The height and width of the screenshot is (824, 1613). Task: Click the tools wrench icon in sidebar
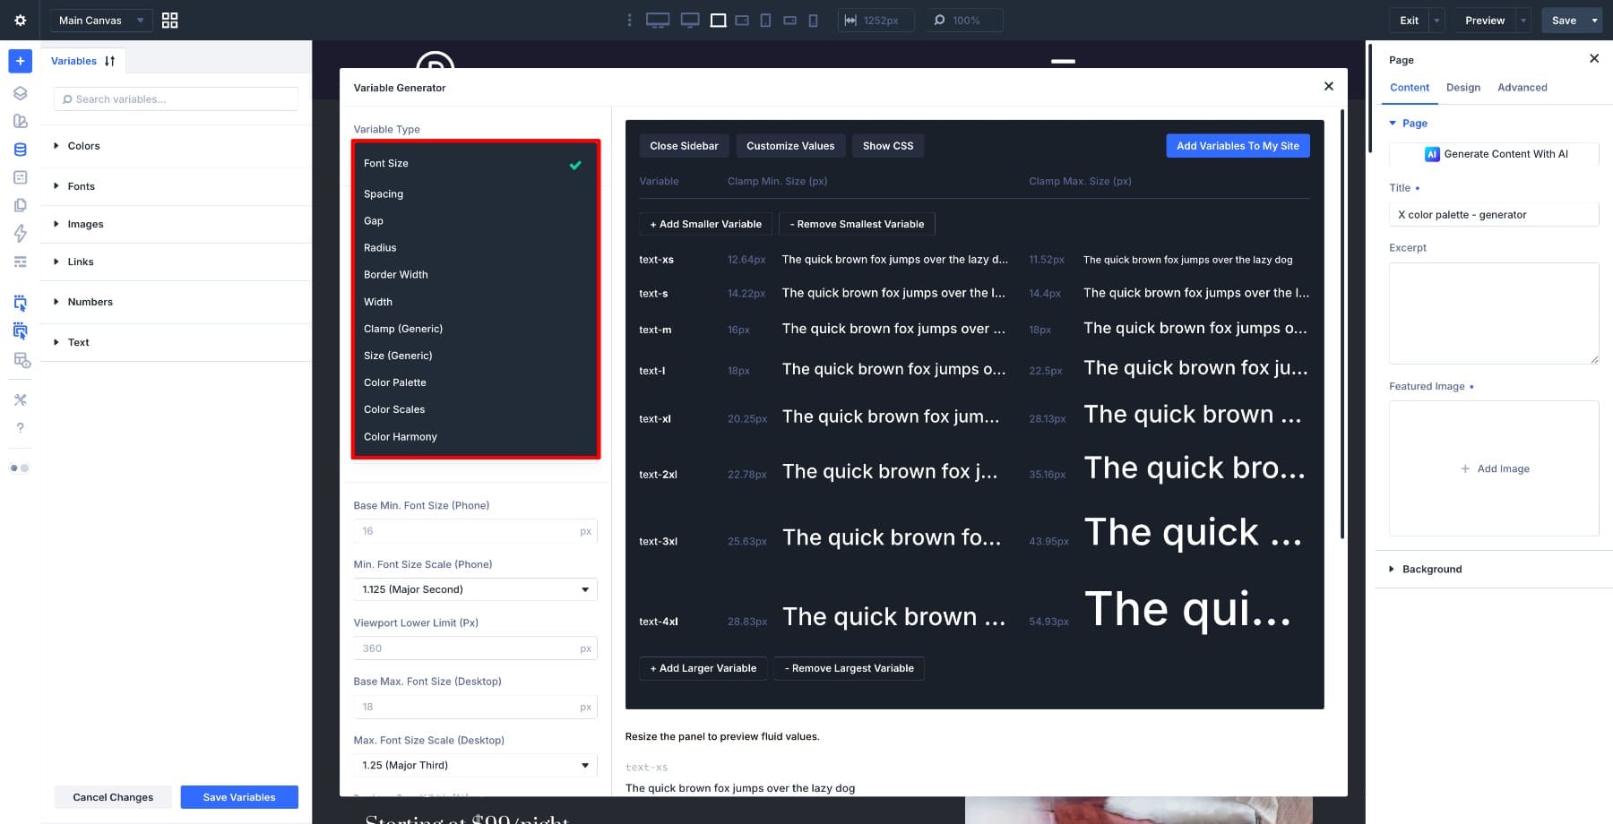pos(20,399)
